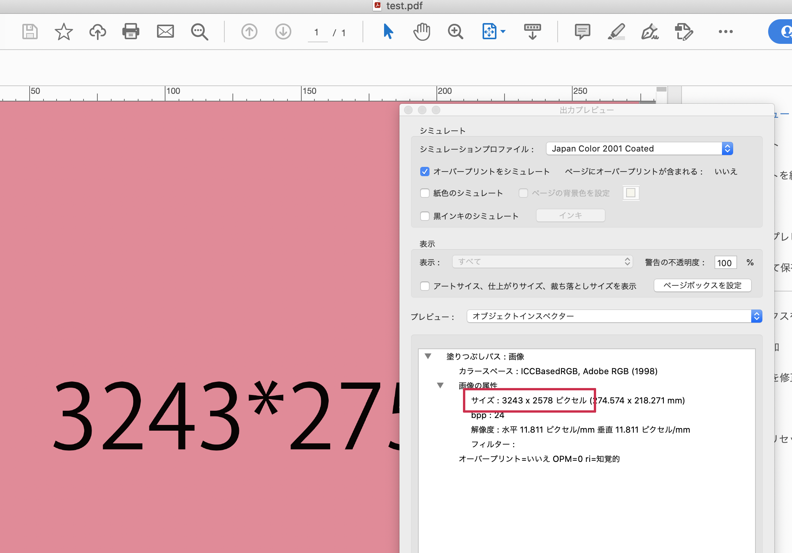
Task: Open the Fill & Sign tool
Action: point(650,32)
